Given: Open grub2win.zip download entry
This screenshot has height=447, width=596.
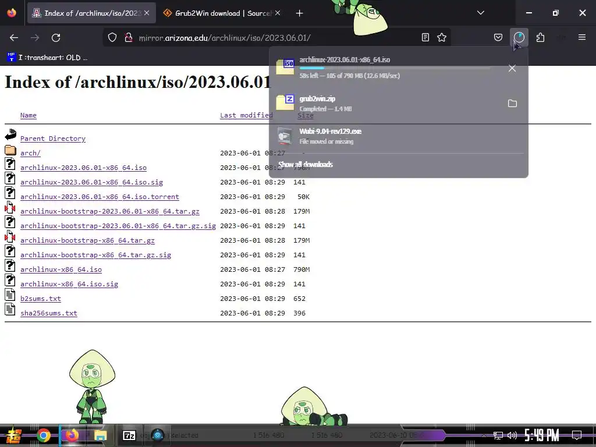Looking at the screenshot, I should (x=387, y=104).
